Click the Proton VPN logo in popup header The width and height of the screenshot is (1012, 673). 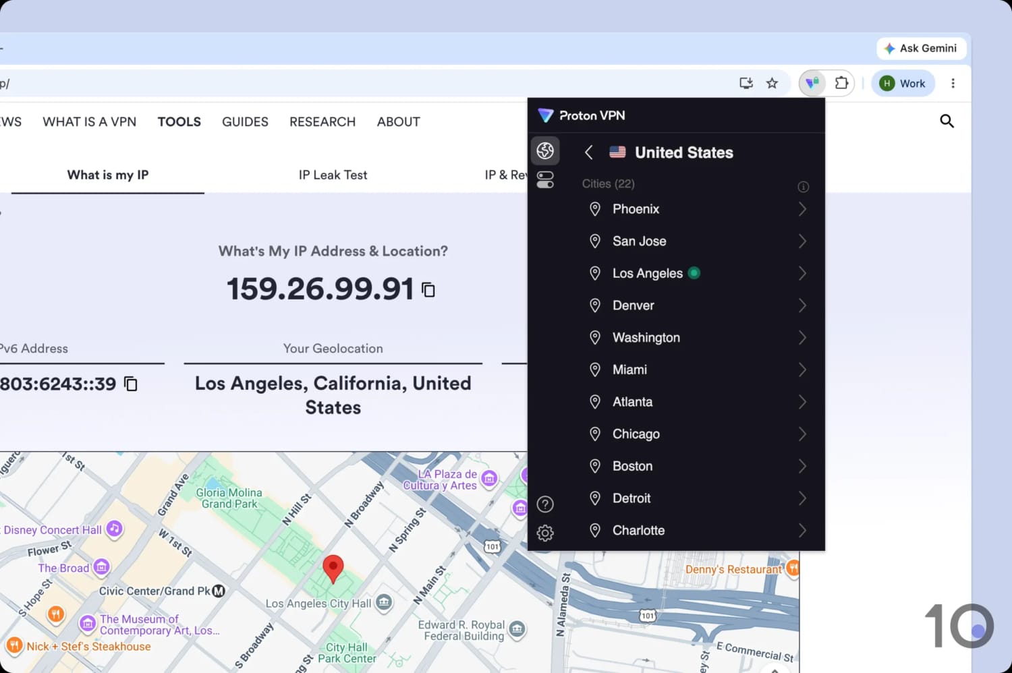pyautogui.click(x=582, y=115)
